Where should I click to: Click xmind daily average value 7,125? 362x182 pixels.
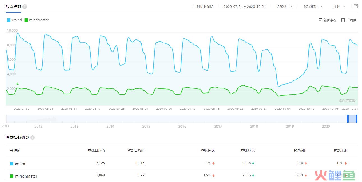click(x=100, y=163)
